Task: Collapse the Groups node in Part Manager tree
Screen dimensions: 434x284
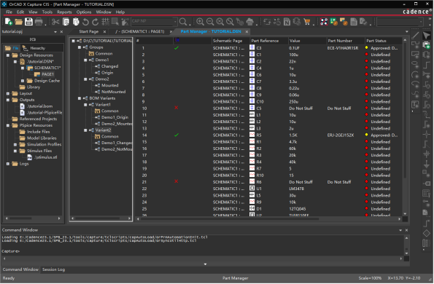Action: click(x=80, y=47)
